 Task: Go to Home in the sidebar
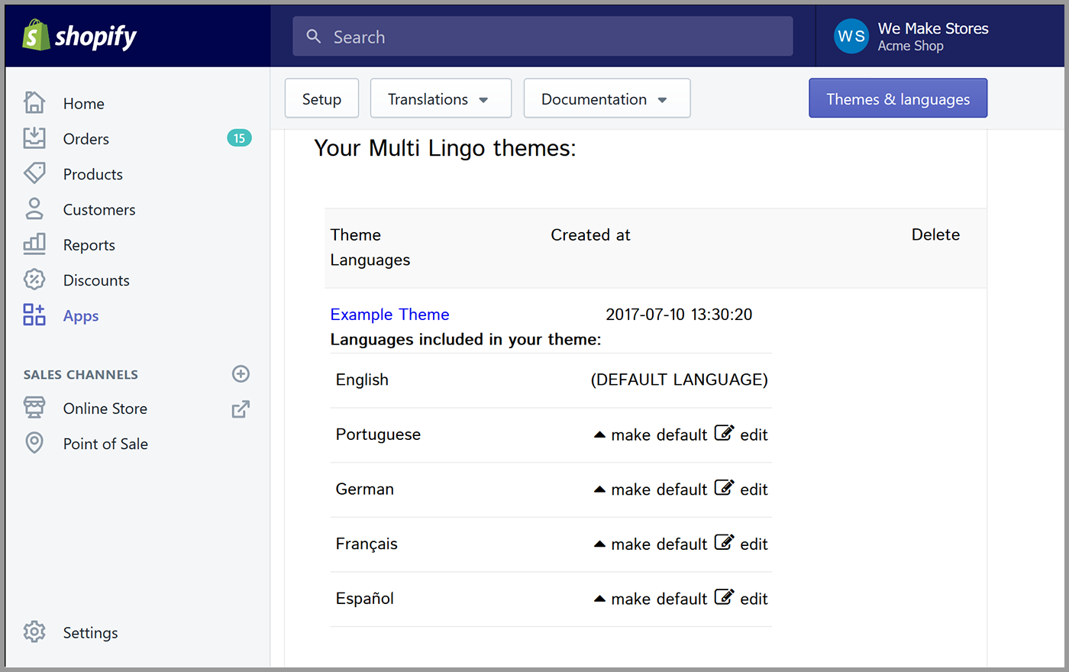pyautogui.click(x=84, y=103)
